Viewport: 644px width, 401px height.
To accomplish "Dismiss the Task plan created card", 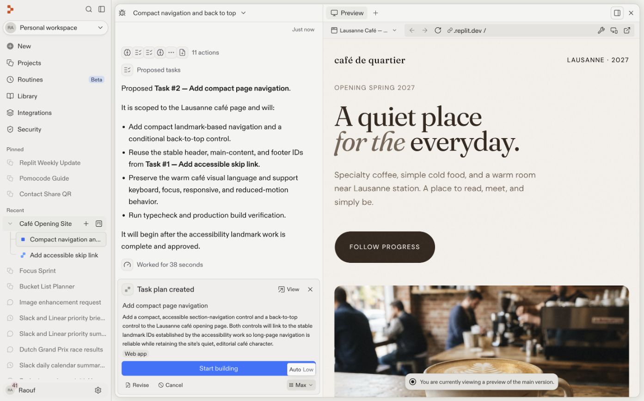I will (310, 289).
